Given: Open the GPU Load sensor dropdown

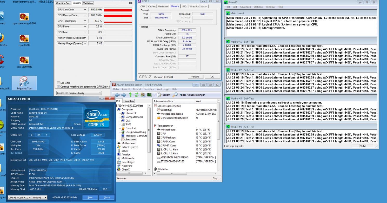Looking at the screenshot, I should pos(85,32).
